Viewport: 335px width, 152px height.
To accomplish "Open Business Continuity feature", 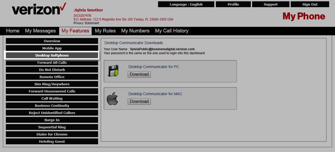I will point(52,105).
